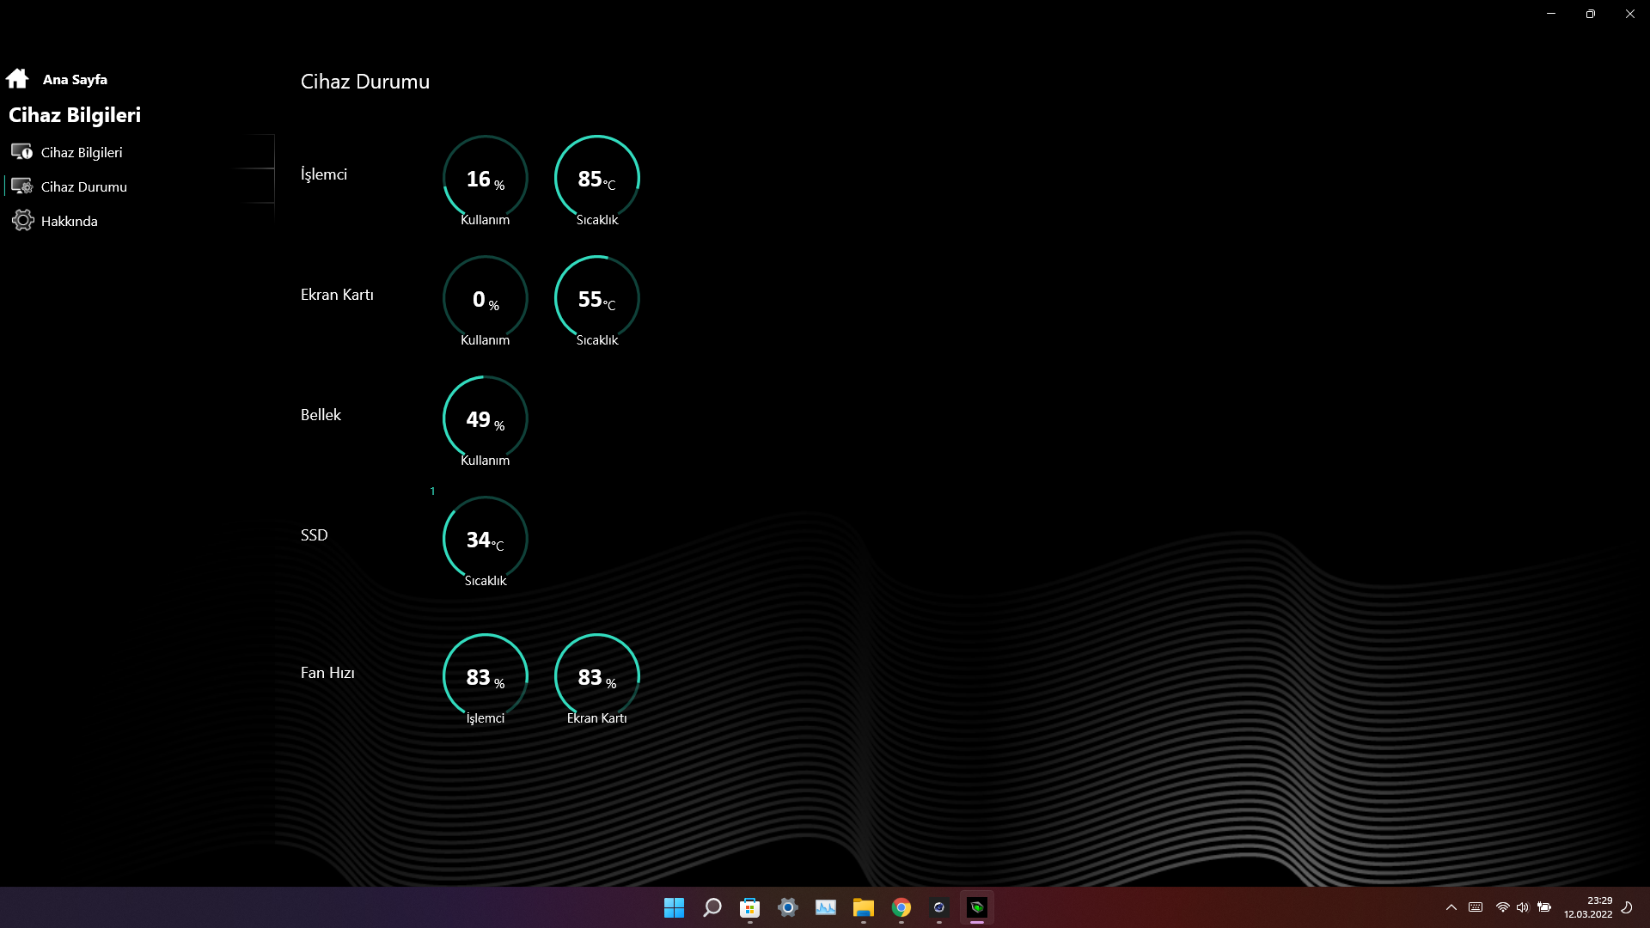
Task: Open the Hakkında gear icon
Action: tap(23, 221)
